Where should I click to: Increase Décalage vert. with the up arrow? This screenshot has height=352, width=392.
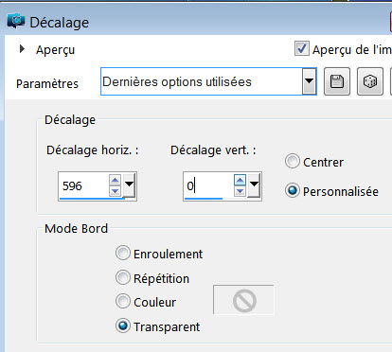coord(240,180)
